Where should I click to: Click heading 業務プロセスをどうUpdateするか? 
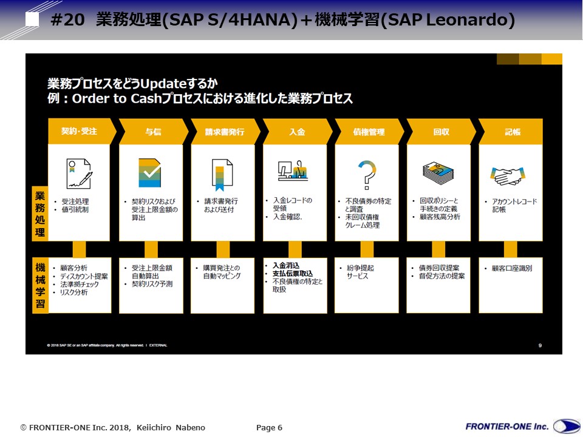coord(132,84)
